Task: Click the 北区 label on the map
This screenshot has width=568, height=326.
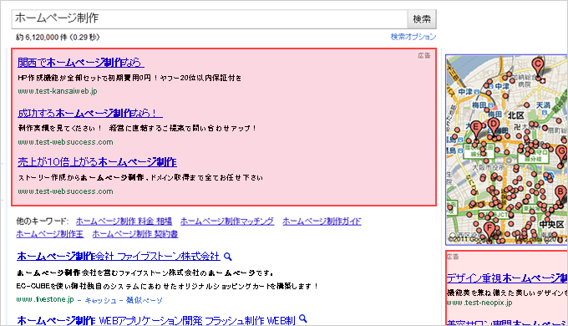Action: coord(516,115)
